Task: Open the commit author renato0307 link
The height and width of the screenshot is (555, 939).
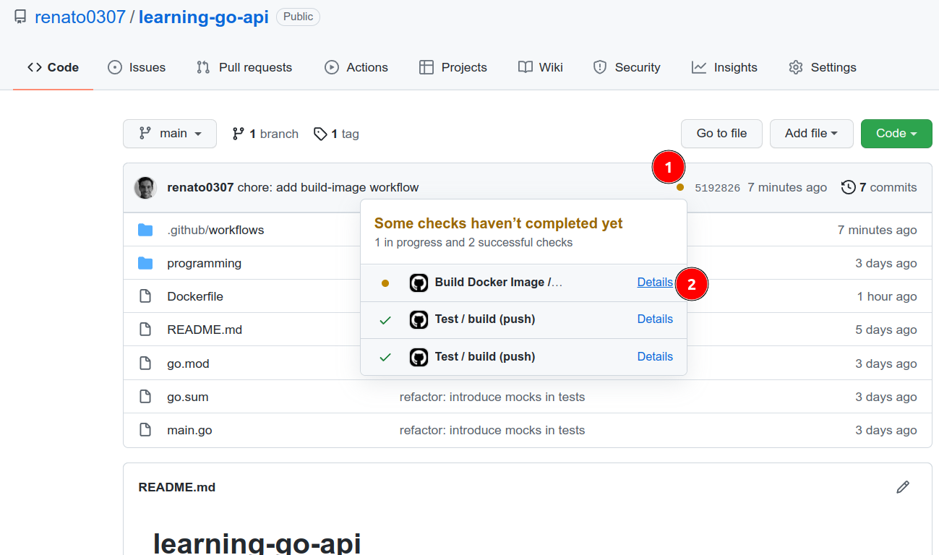Action: click(200, 187)
